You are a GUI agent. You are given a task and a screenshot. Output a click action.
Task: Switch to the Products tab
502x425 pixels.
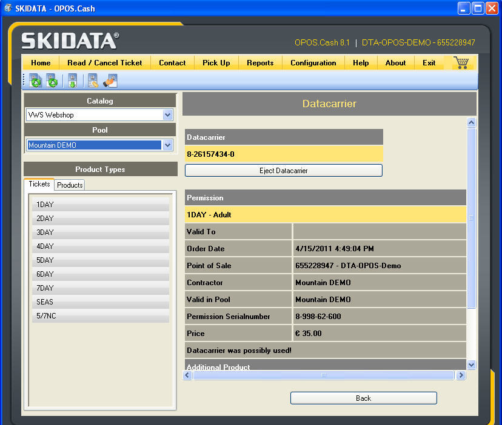point(70,185)
